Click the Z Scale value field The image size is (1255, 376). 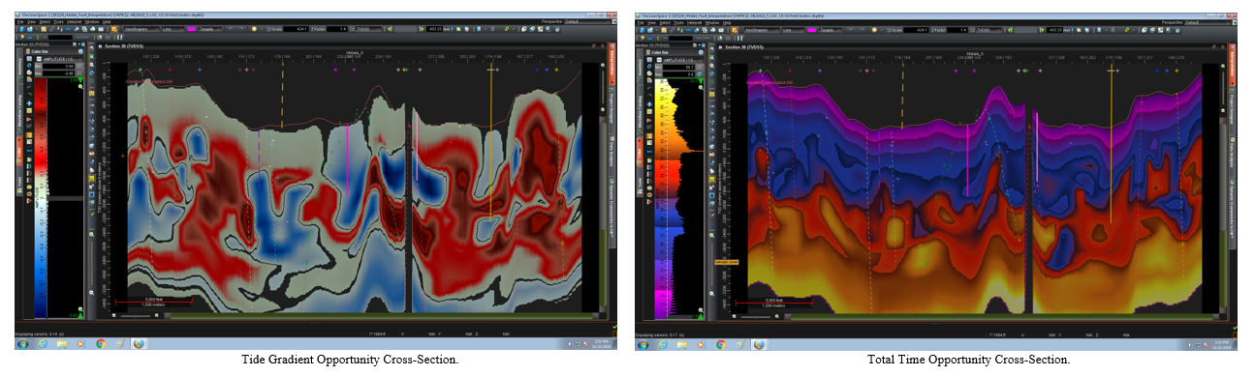pos(296,29)
